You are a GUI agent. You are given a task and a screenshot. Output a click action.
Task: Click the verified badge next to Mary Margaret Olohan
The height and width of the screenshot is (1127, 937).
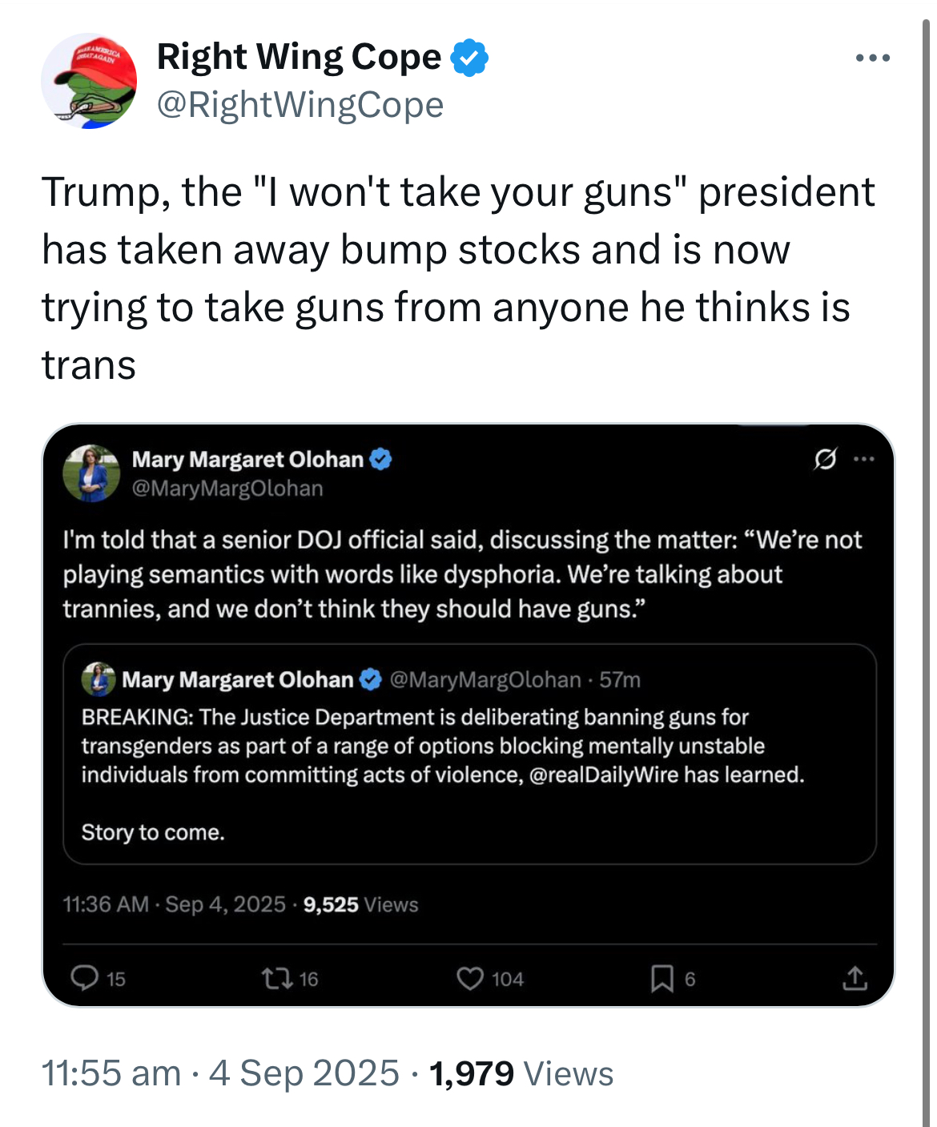click(x=380, y=459)
